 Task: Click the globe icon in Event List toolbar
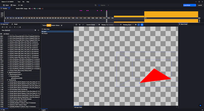point(20,27)
